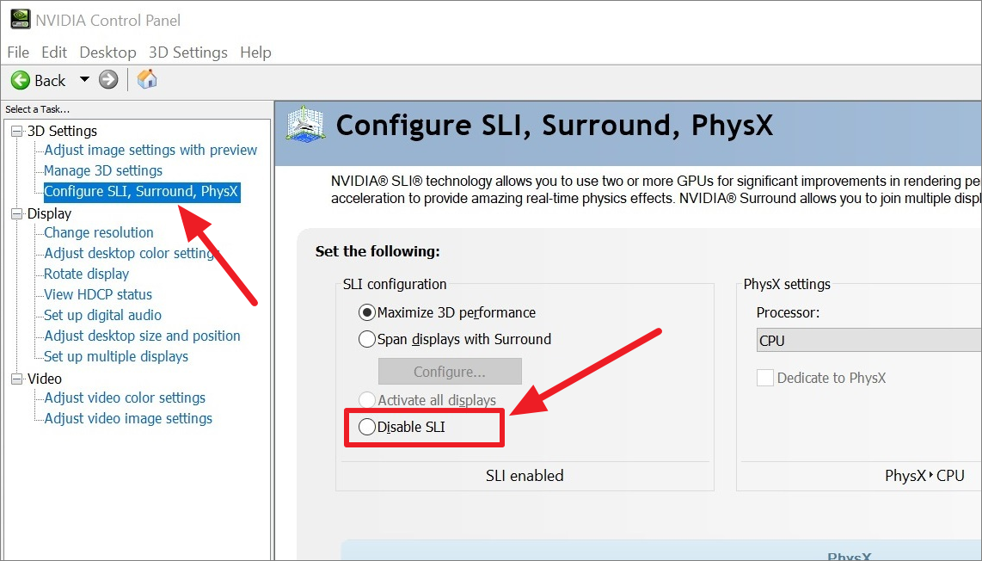This screenshot has height=561, width=982.
Task: Click the 'Set the following:' heading
Action: (377, 251)
